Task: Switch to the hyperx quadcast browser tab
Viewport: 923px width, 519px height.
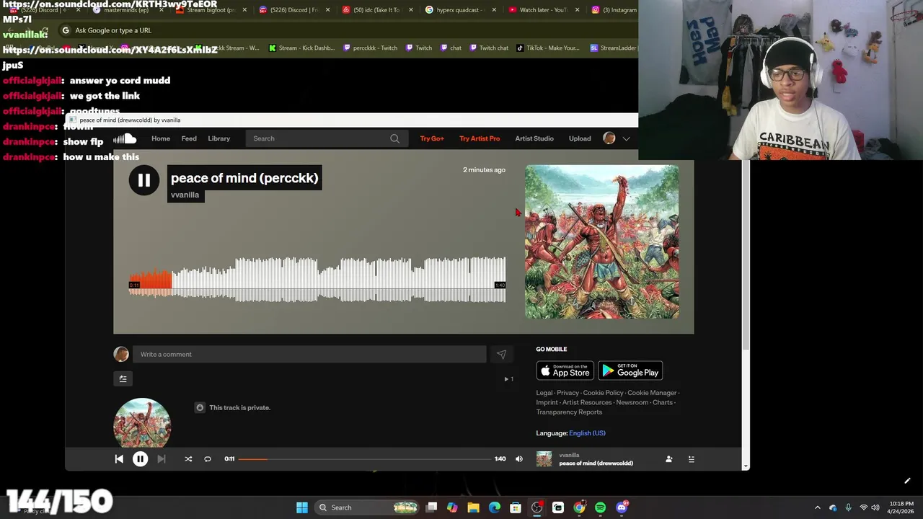Action: [459, 10]
